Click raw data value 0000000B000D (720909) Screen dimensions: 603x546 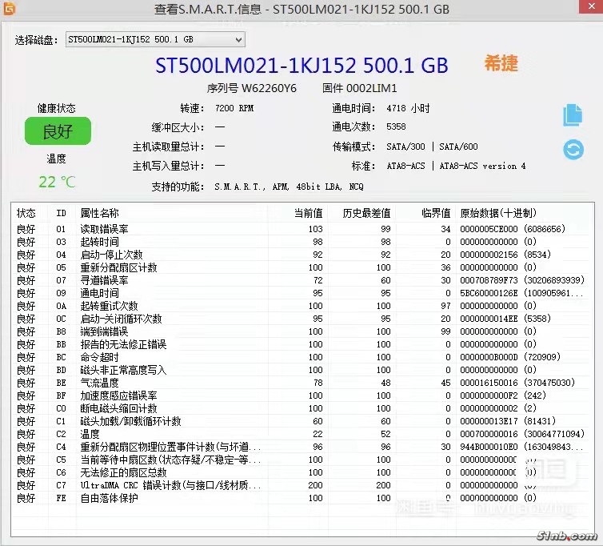[x=510, y=357]
